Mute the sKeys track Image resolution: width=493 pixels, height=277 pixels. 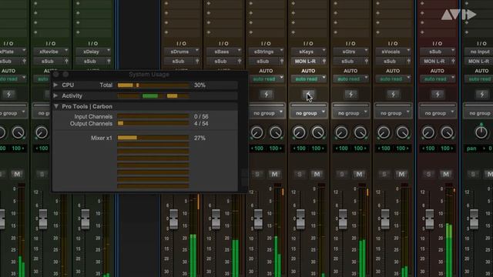[317, 175]
